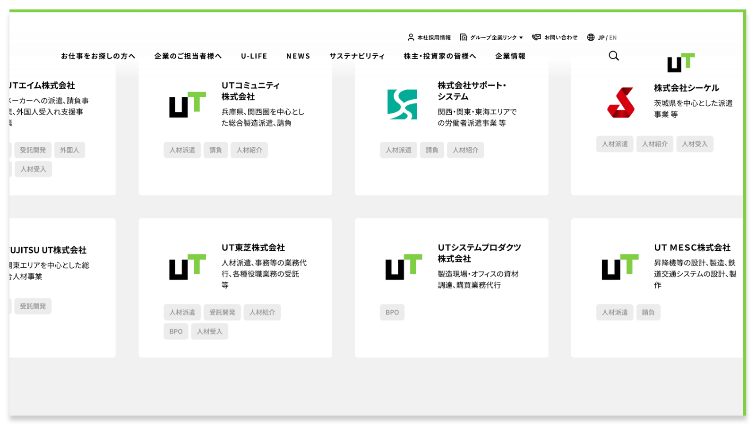Click 人材受入 tag on UT東芝 card
Viewport: 756px width, 425px height.
[209, 331]
